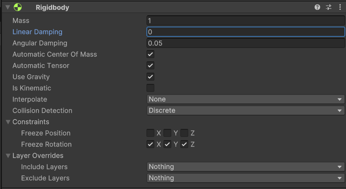The image size is (346, 189).
Task: Enable Freeze Position Y checkbox
Action: tap(167, 133)
